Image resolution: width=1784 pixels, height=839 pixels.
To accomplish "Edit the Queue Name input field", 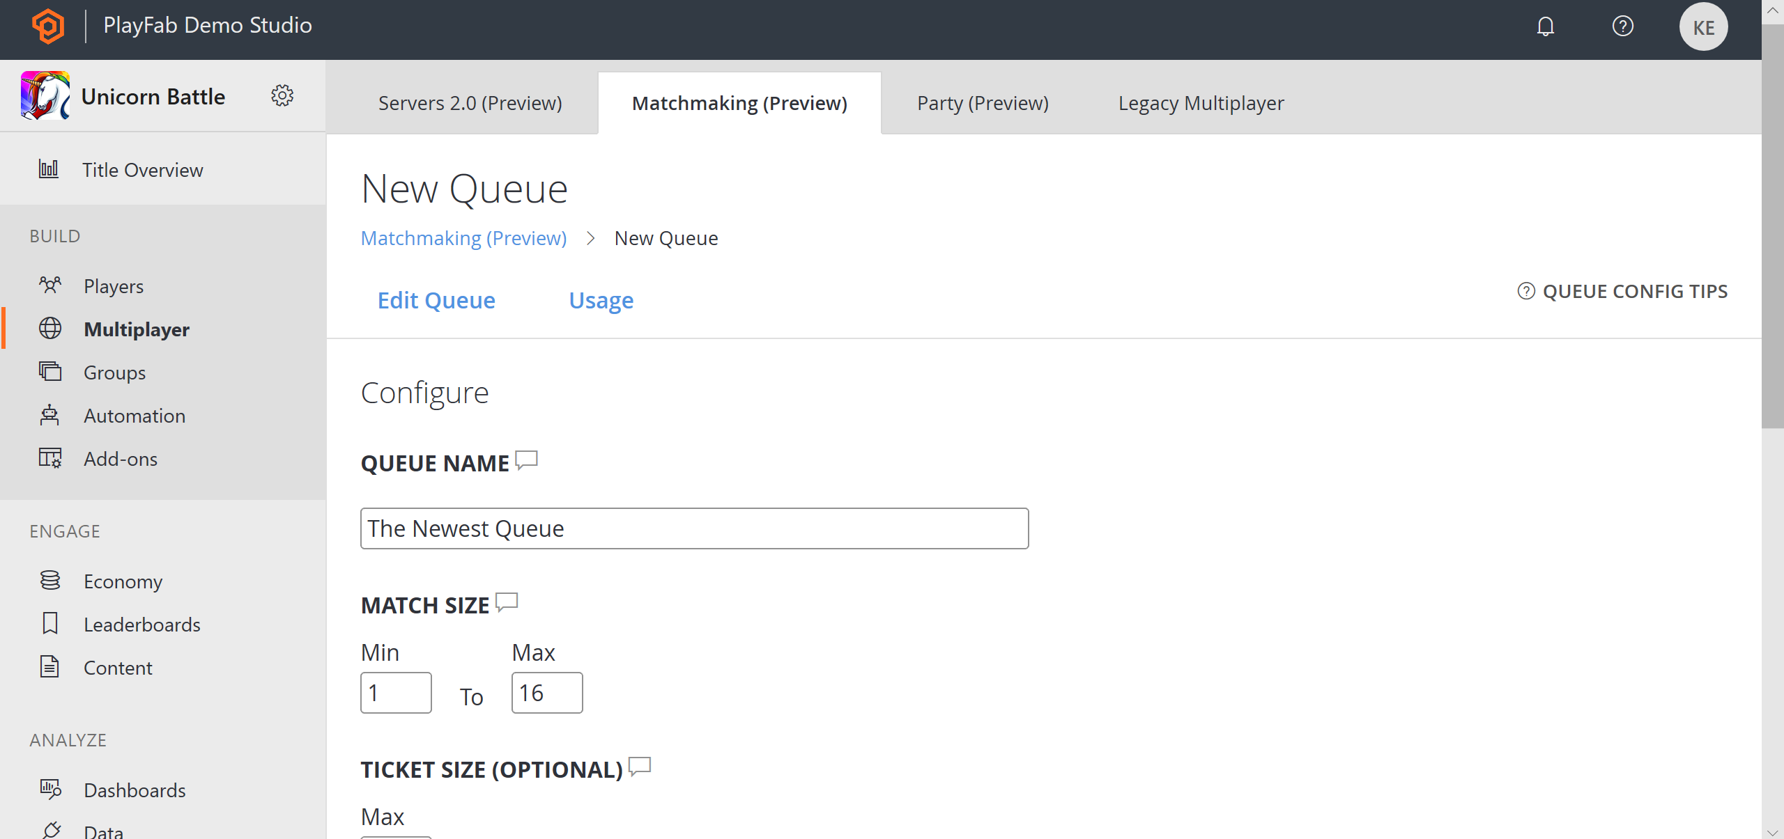I will click(x=694, y=528).
